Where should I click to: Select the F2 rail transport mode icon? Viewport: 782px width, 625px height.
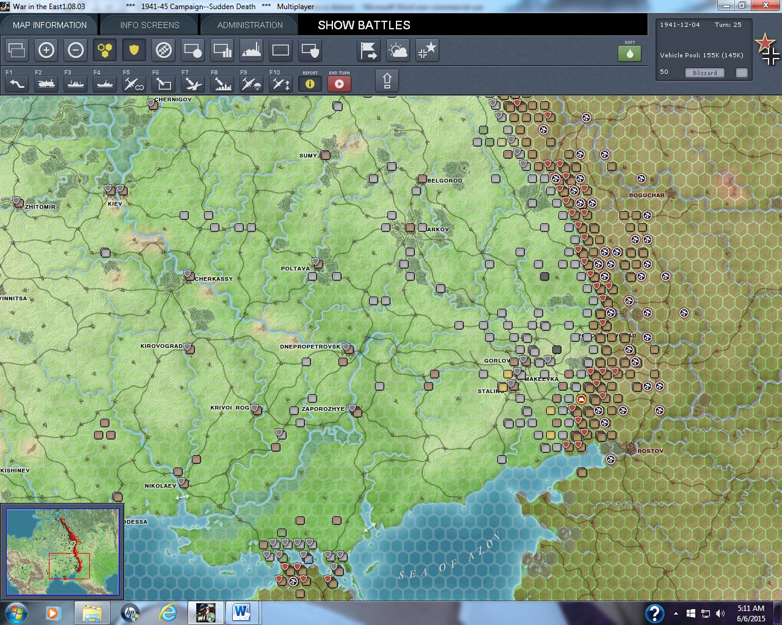(x=46, y=84)
